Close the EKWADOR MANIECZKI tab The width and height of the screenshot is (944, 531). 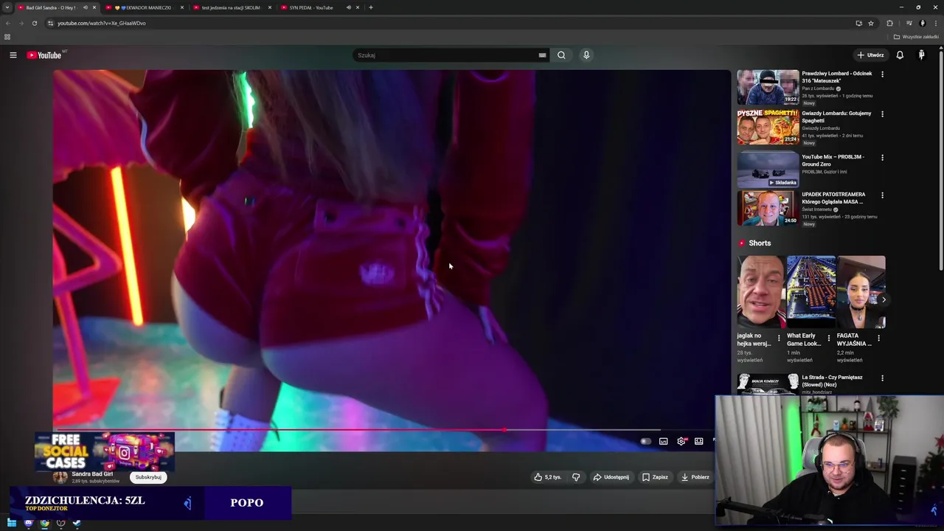(x=182, y=7)
